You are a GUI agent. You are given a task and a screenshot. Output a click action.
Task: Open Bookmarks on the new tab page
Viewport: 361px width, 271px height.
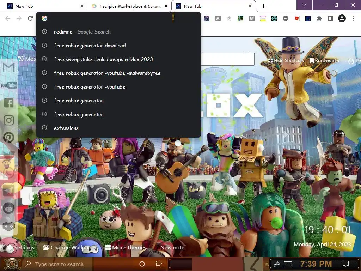click(x=324, y=61)
